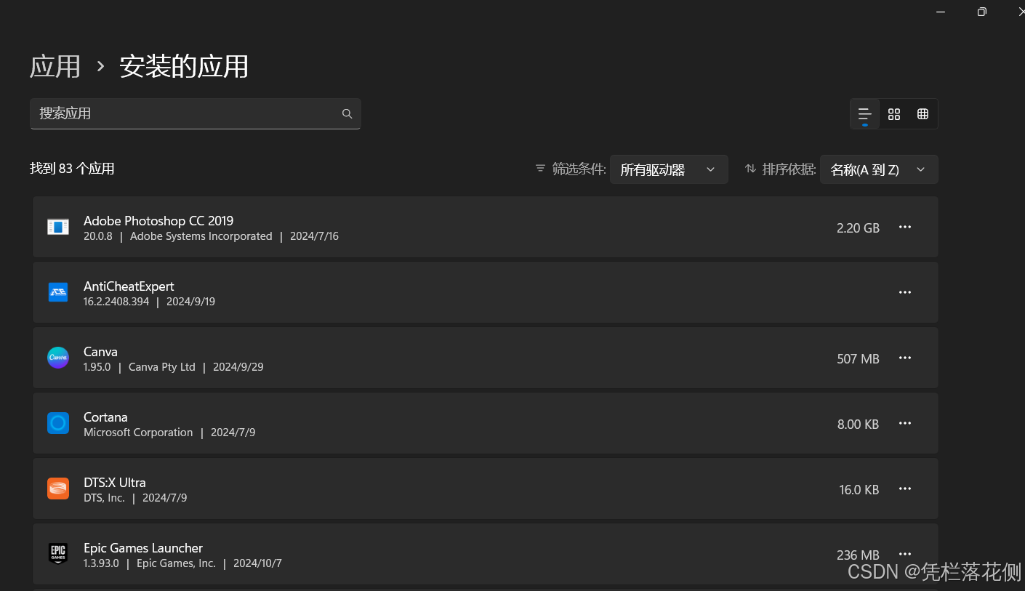Click the AntiCheatExpert app icon
The width and height of the screenshot is (1025, 591).
(x=58, y=292)
